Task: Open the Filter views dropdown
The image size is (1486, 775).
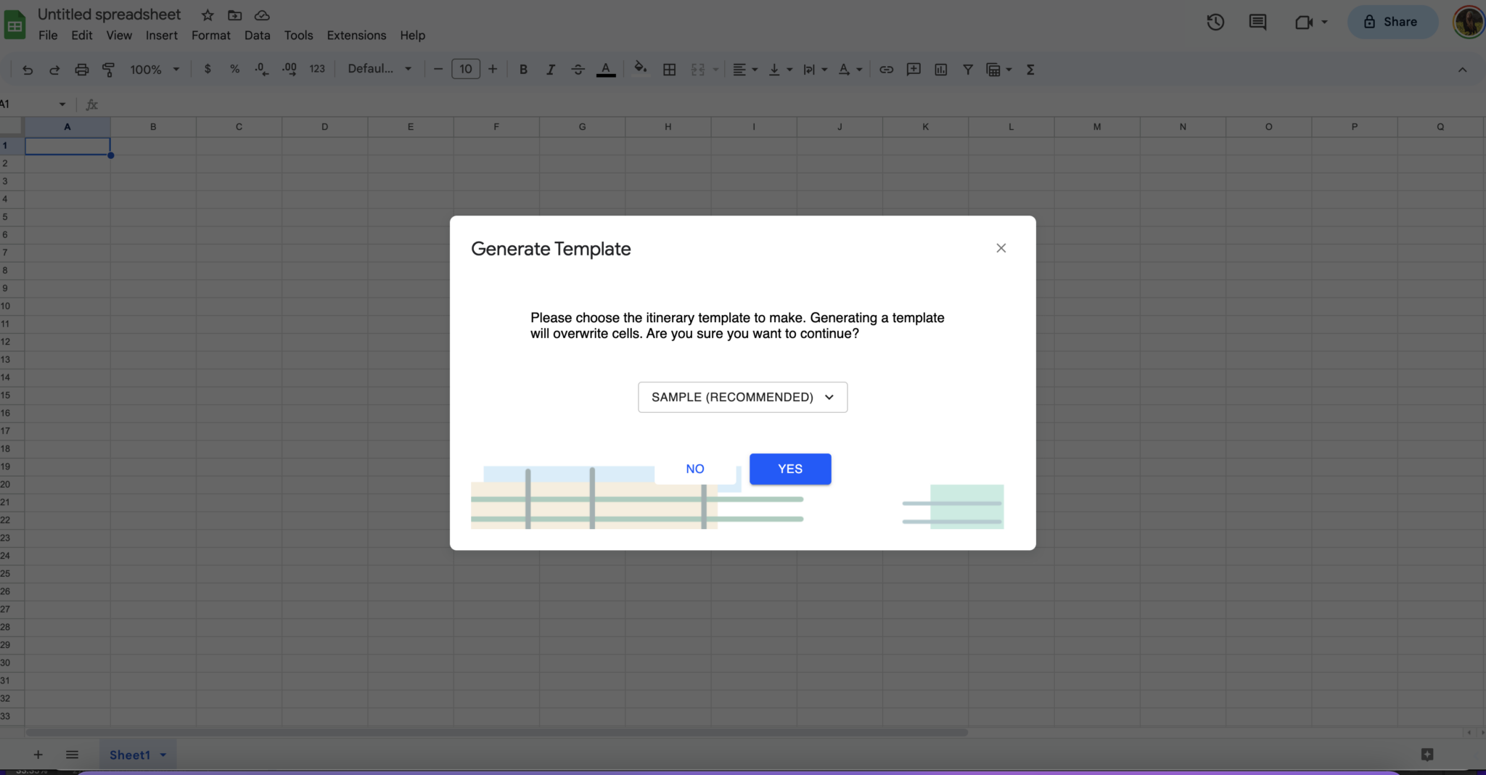Action: click(999, 70)
